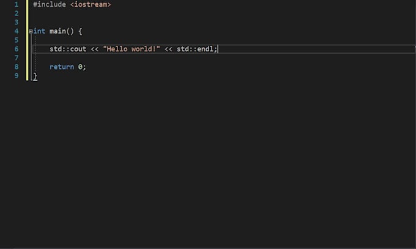
Task: Click the closing brace of main
Action: 35,76
